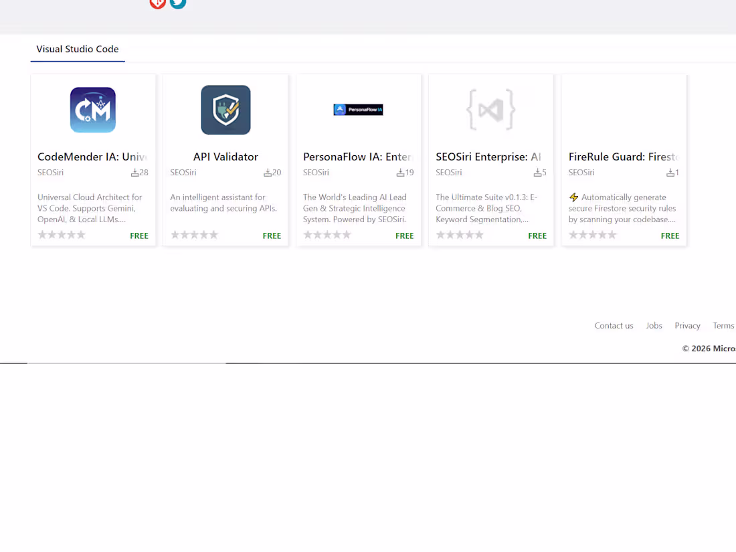Click the download icon beside CodeMender IA's count
The image size is (736, 552).
coord(135,172)
